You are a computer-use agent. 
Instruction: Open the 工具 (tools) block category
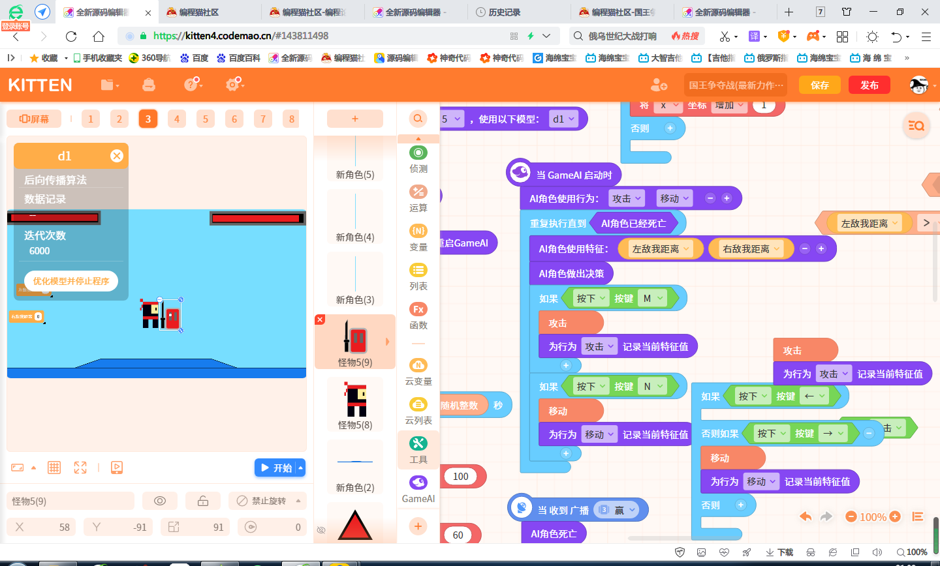pyautogui.click(x=418, y=450)
